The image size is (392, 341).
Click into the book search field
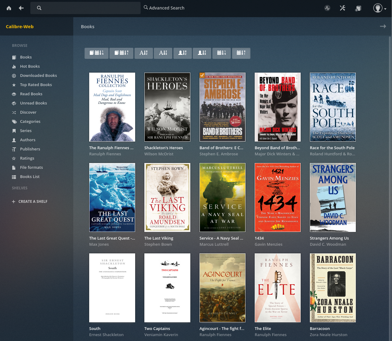pyautogui.click(x=85, y=8)
